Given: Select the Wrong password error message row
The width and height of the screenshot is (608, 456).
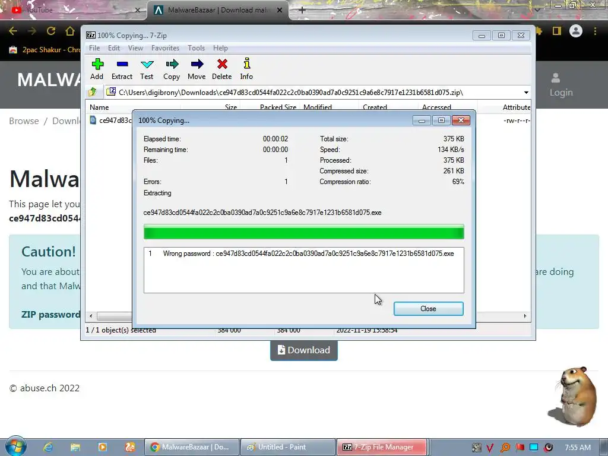Looking at the screenshot, I should click(x=303, y=254).
